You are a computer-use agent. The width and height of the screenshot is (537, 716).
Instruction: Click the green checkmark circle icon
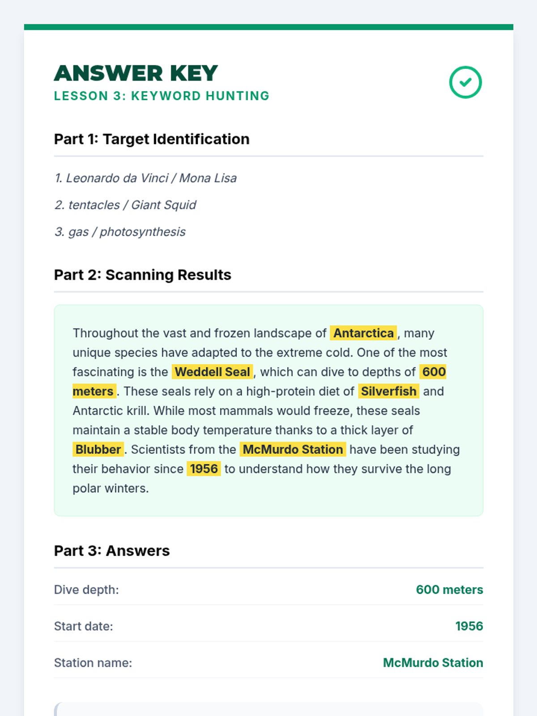click(x=465, y=82)
